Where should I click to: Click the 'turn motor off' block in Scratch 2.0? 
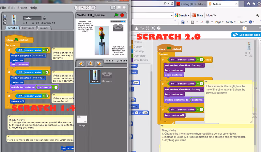(175, 115)
